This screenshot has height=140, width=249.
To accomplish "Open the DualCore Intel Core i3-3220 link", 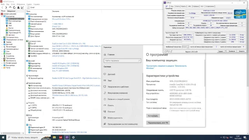I will pyautogui.click(x=68, y=44).
